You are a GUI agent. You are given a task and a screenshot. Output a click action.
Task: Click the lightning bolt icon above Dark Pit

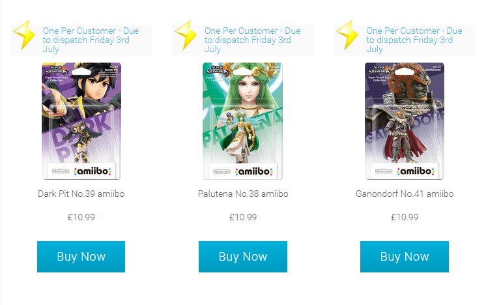(x=24, y=35)
